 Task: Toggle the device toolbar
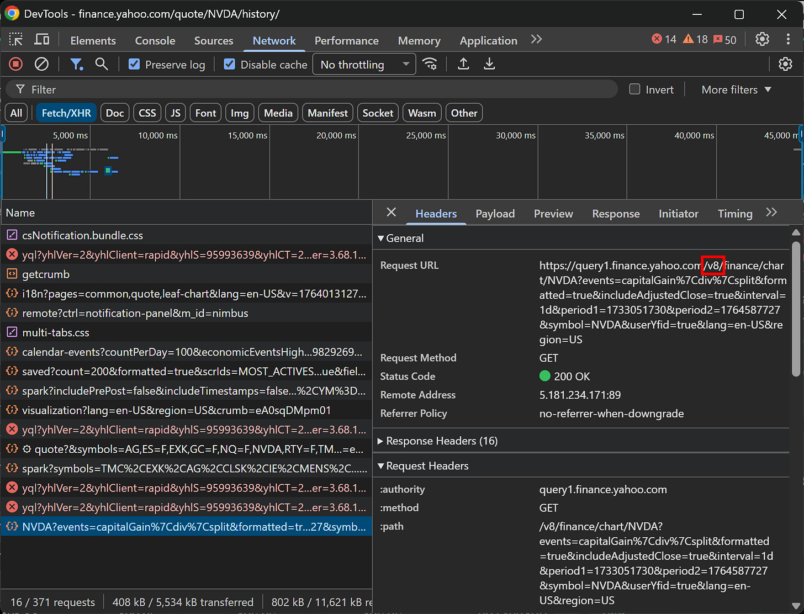pos(41,40)
